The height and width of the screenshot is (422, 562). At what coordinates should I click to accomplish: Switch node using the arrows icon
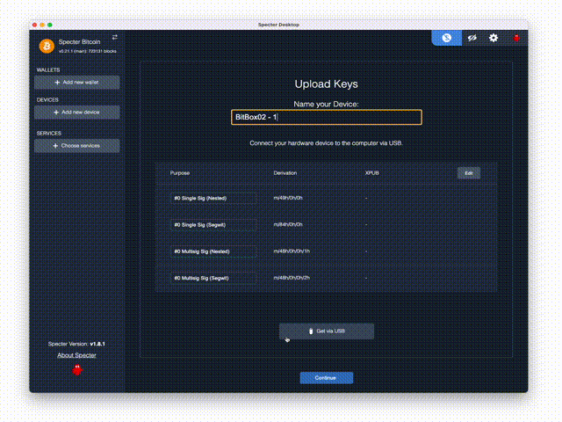coord(115,37)
